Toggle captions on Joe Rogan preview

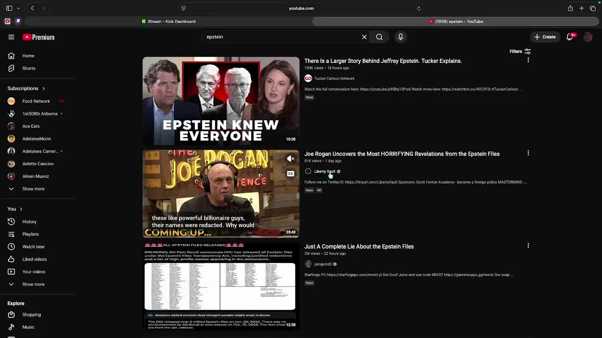tap(291, 174)
